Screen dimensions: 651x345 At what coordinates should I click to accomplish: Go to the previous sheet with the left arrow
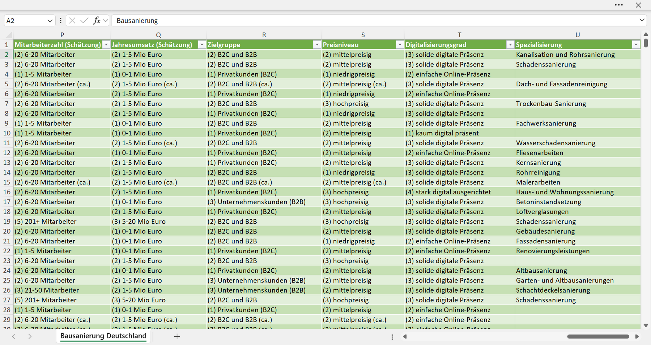pos(14,336)
